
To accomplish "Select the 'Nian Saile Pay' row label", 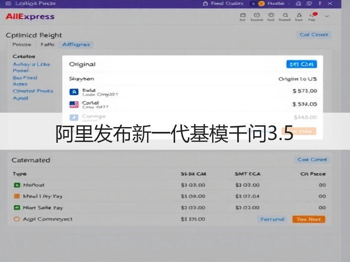I will (x=43, y=208).
